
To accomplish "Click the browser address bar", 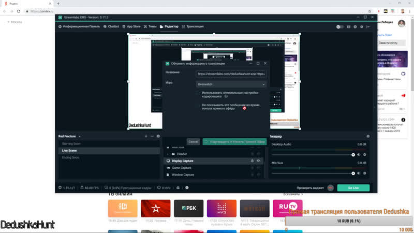I will click(196, 11).
